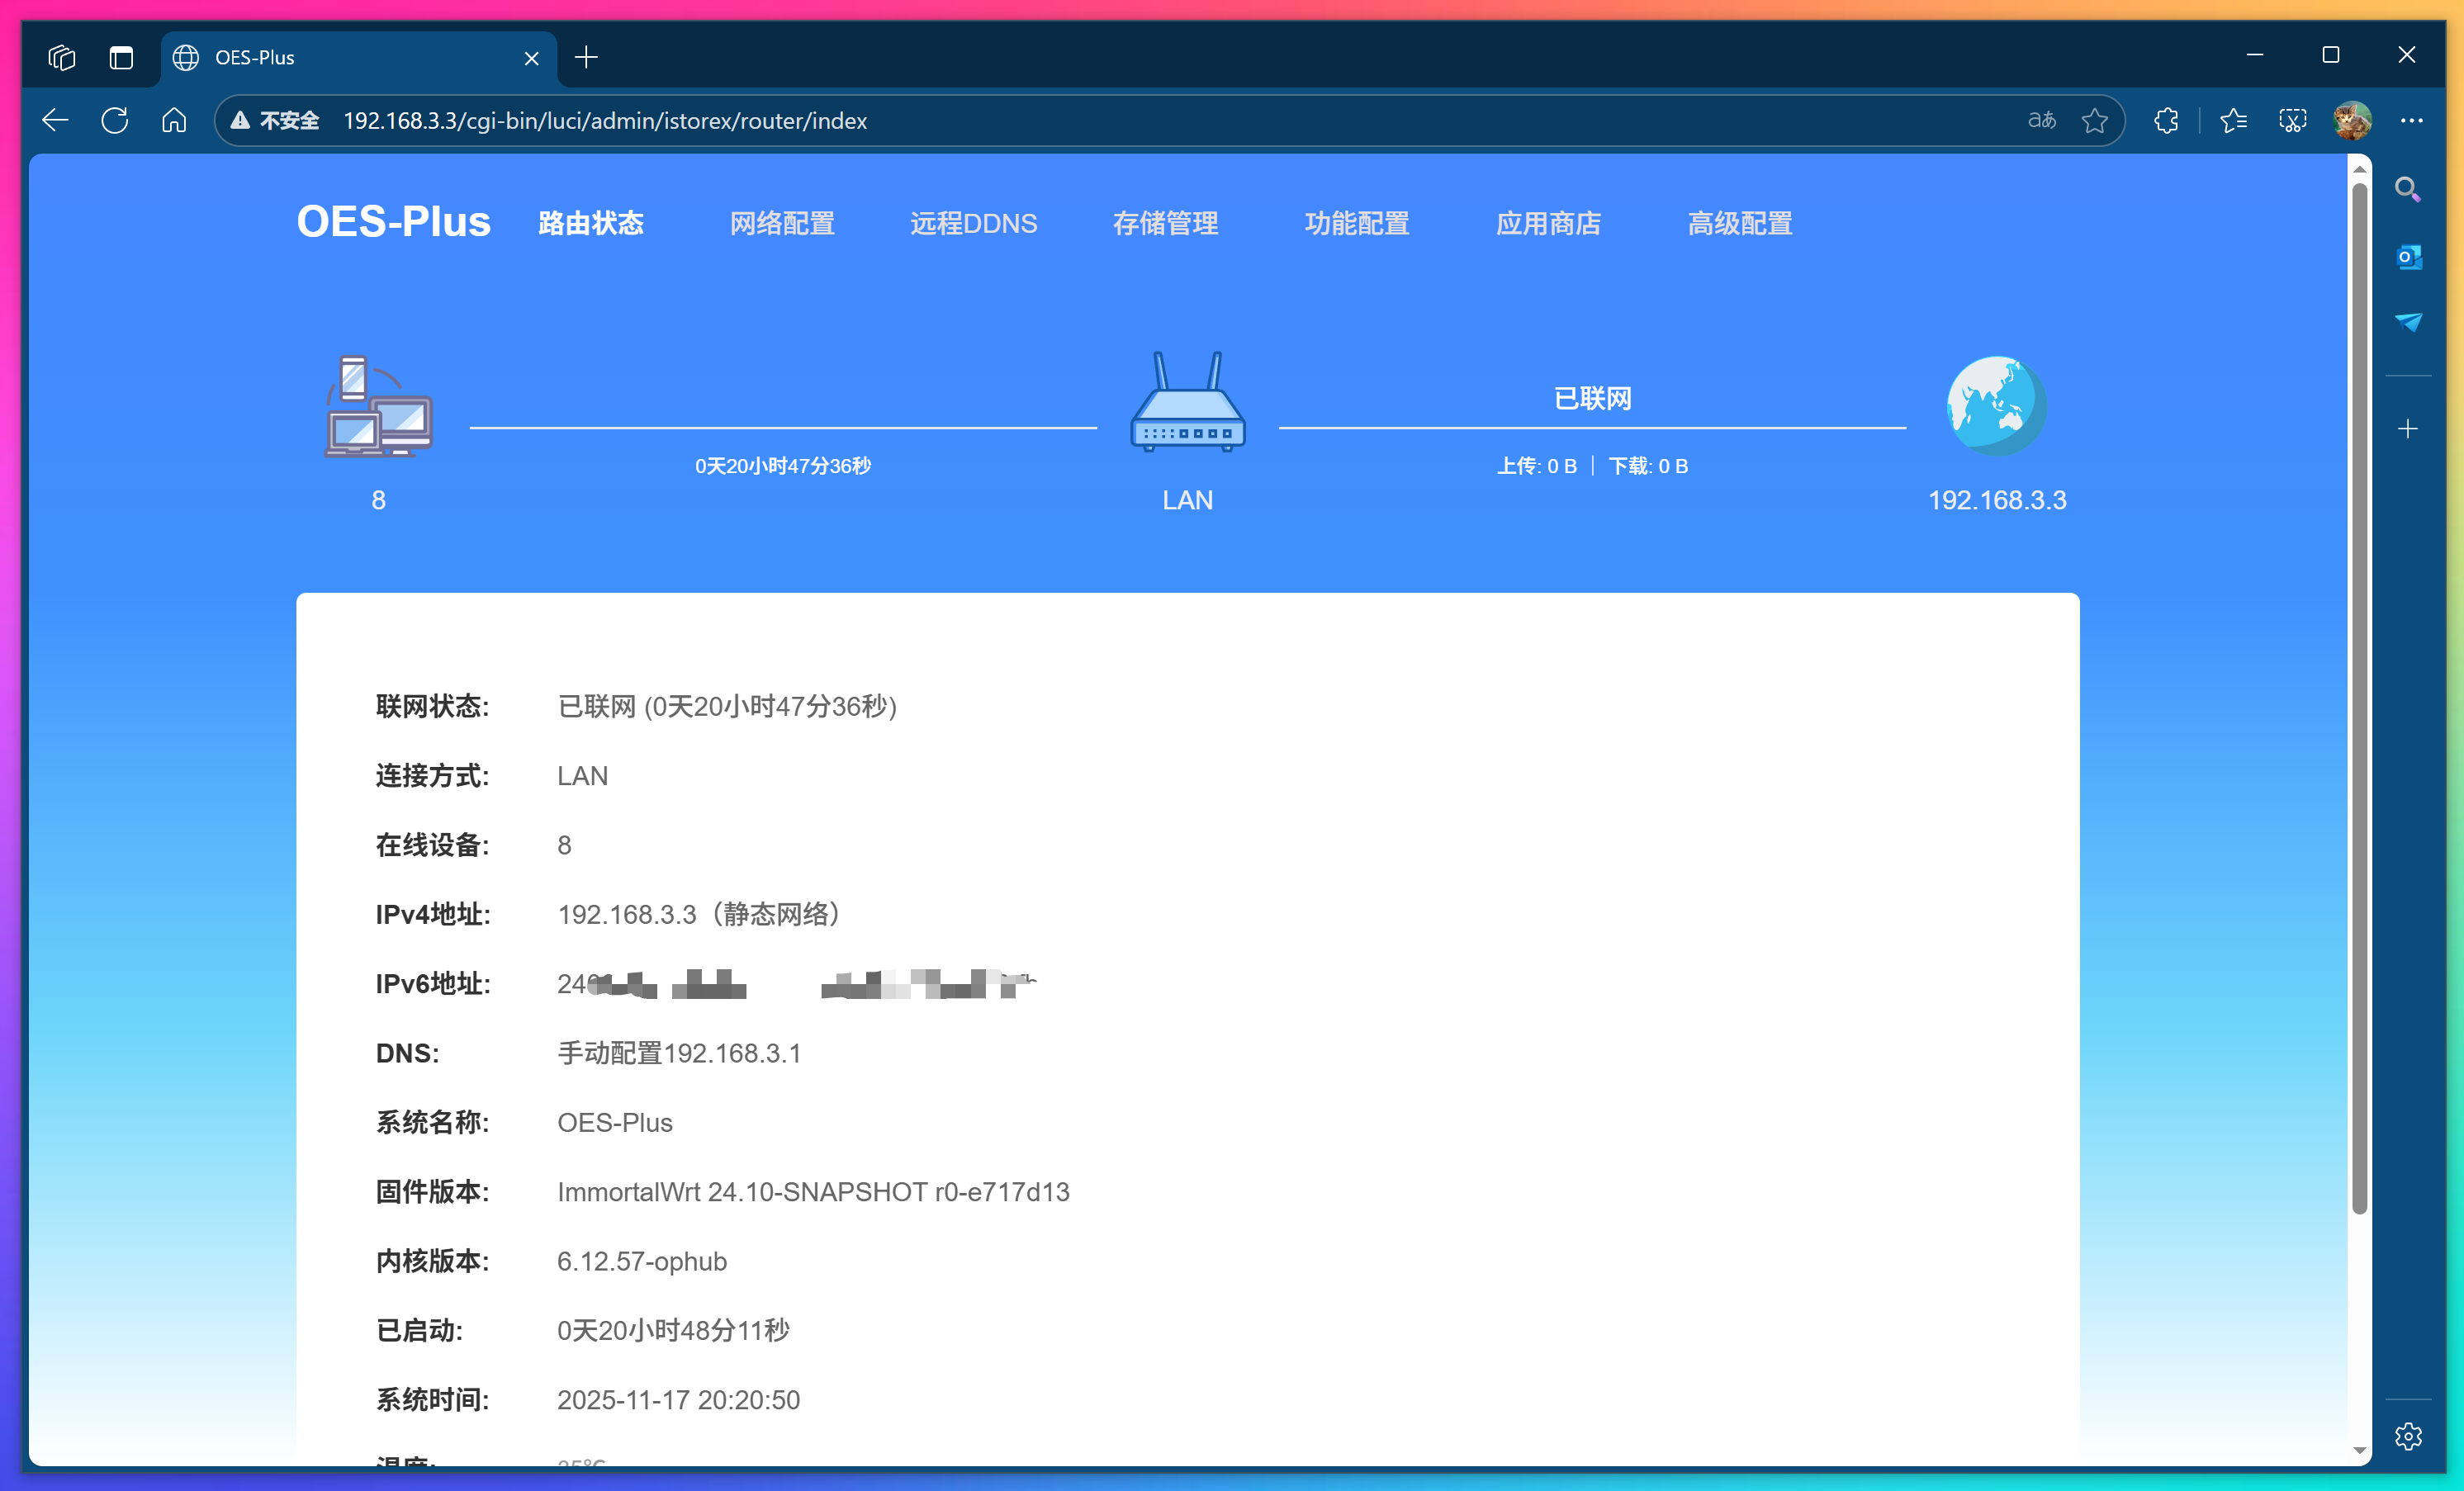Screen dimensions: 2464x1491
Task: Click the browser profile avatar
Action: click(2351, 120)
